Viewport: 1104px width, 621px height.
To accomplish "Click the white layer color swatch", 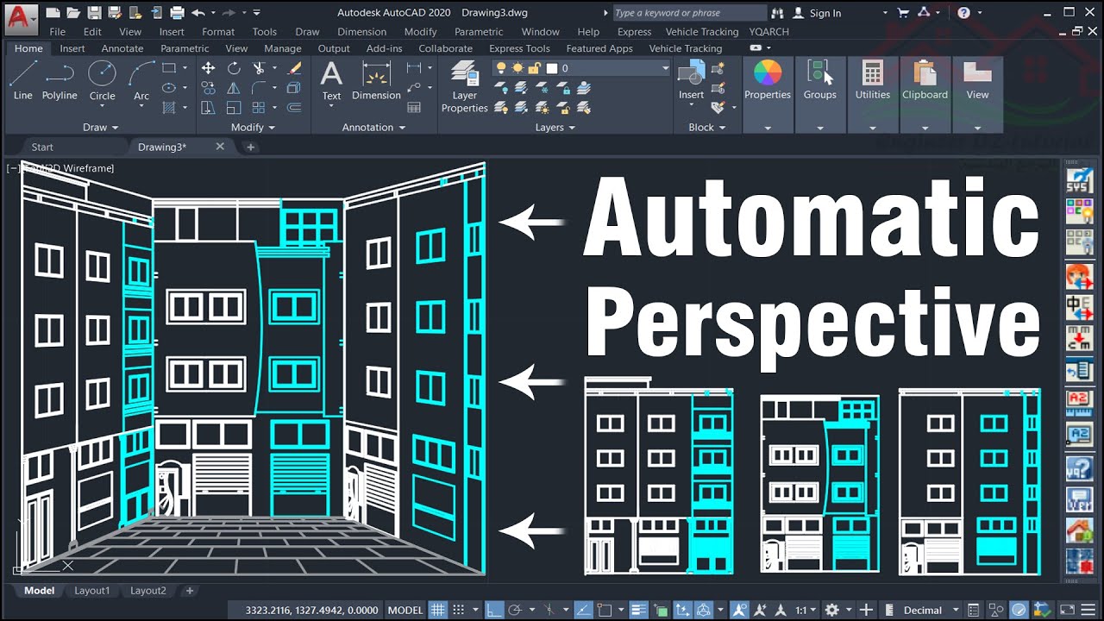I will tap(553, 68).
